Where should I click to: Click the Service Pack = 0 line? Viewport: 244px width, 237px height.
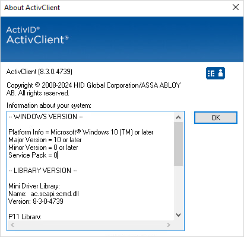tap(33, 155)
